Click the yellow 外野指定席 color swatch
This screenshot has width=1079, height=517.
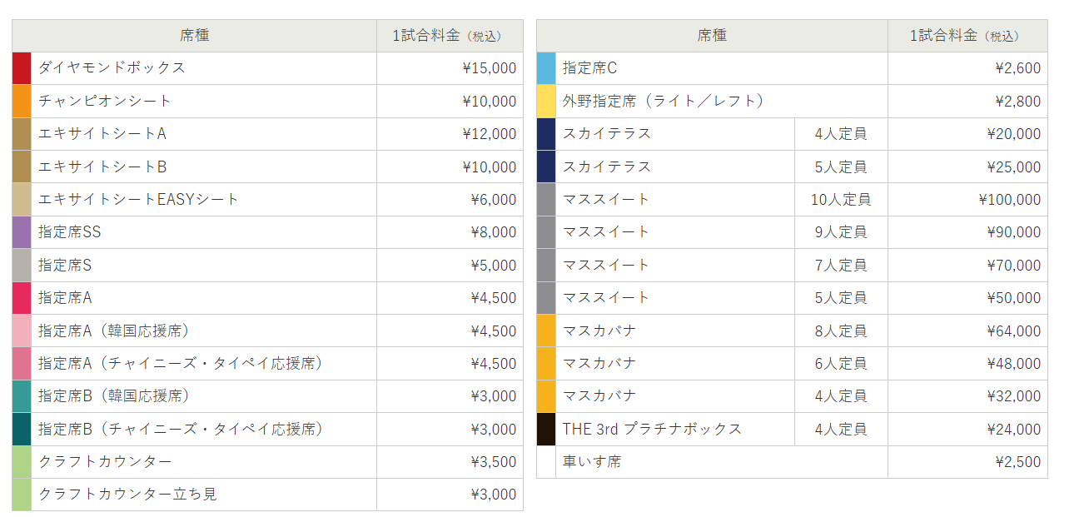[546, 102]
